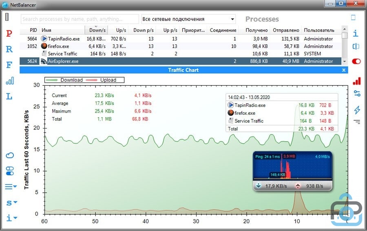The height and width of the screenshot is (231, 367).
Task: Click the Отправлено column header
Action: point(286,30)
